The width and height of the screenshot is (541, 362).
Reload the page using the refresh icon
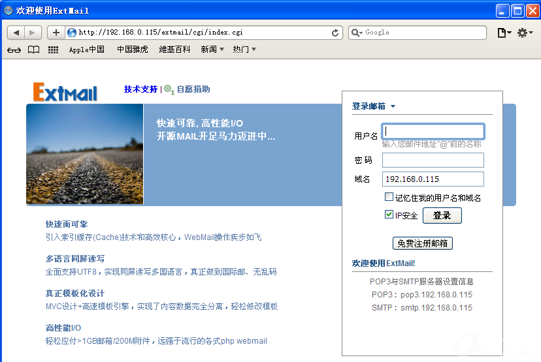pyautogui.click(x=336, y=33)
